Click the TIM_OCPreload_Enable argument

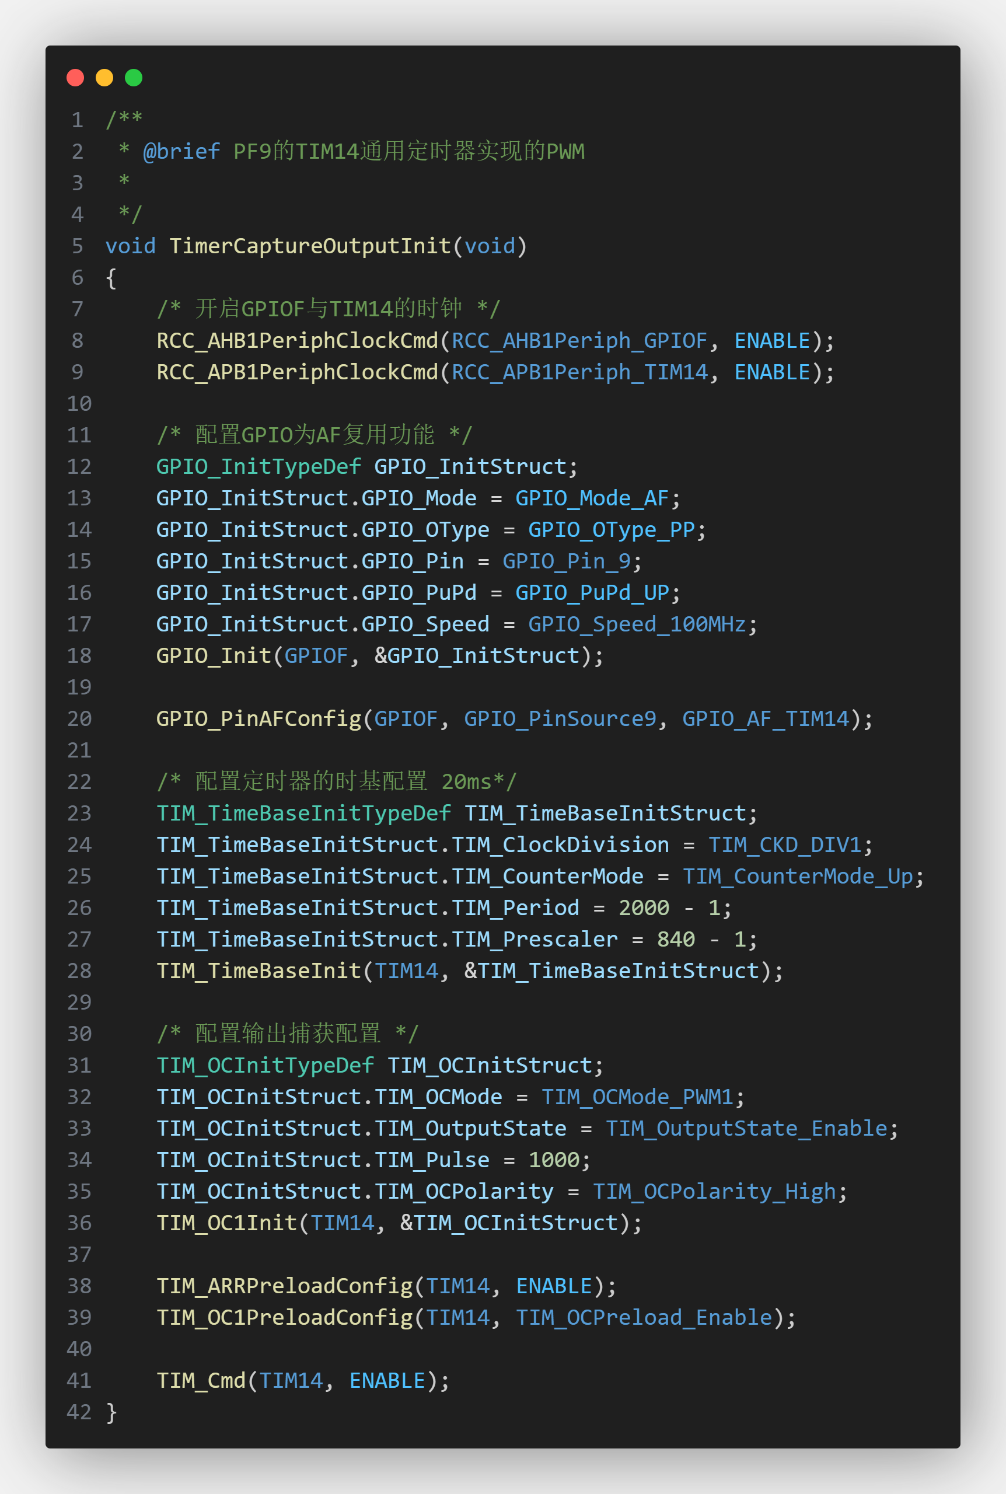tap(644, 1318)
